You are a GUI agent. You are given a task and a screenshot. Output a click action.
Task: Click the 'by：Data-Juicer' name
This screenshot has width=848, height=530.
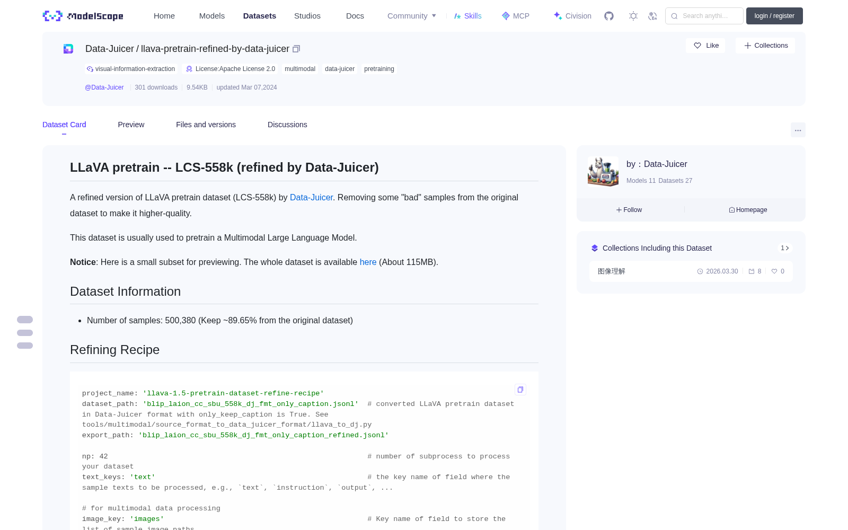click(657, 164)
